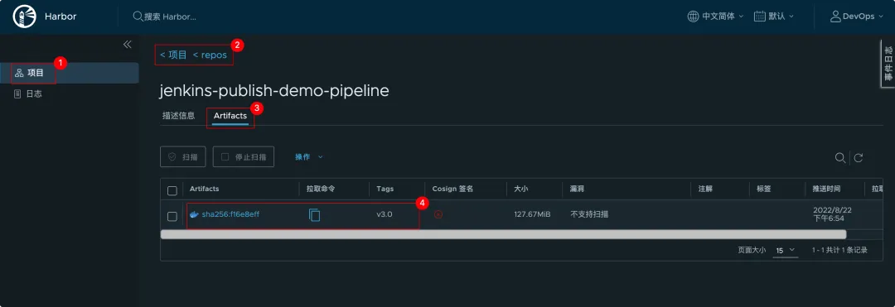Click the 不支持扫描 vulnerability cell
The width and height of the screenshot is (895, 307).
click(x=589, y=214)
